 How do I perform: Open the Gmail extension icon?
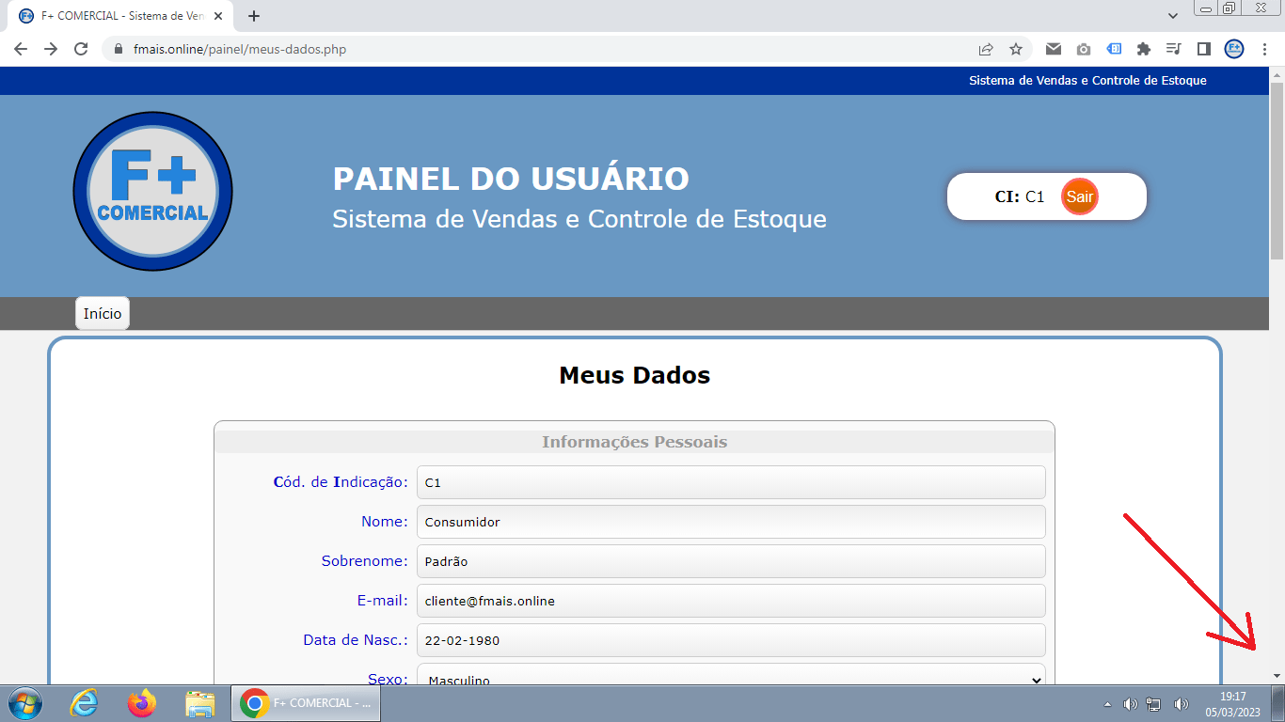(1054, 48)
